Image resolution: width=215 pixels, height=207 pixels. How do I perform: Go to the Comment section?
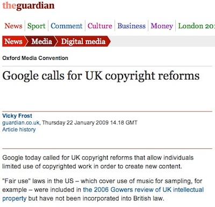pos(67,26)
